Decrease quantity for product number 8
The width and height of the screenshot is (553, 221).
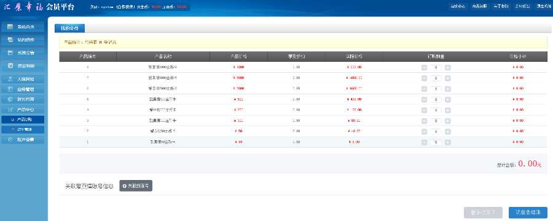point(424,67)
